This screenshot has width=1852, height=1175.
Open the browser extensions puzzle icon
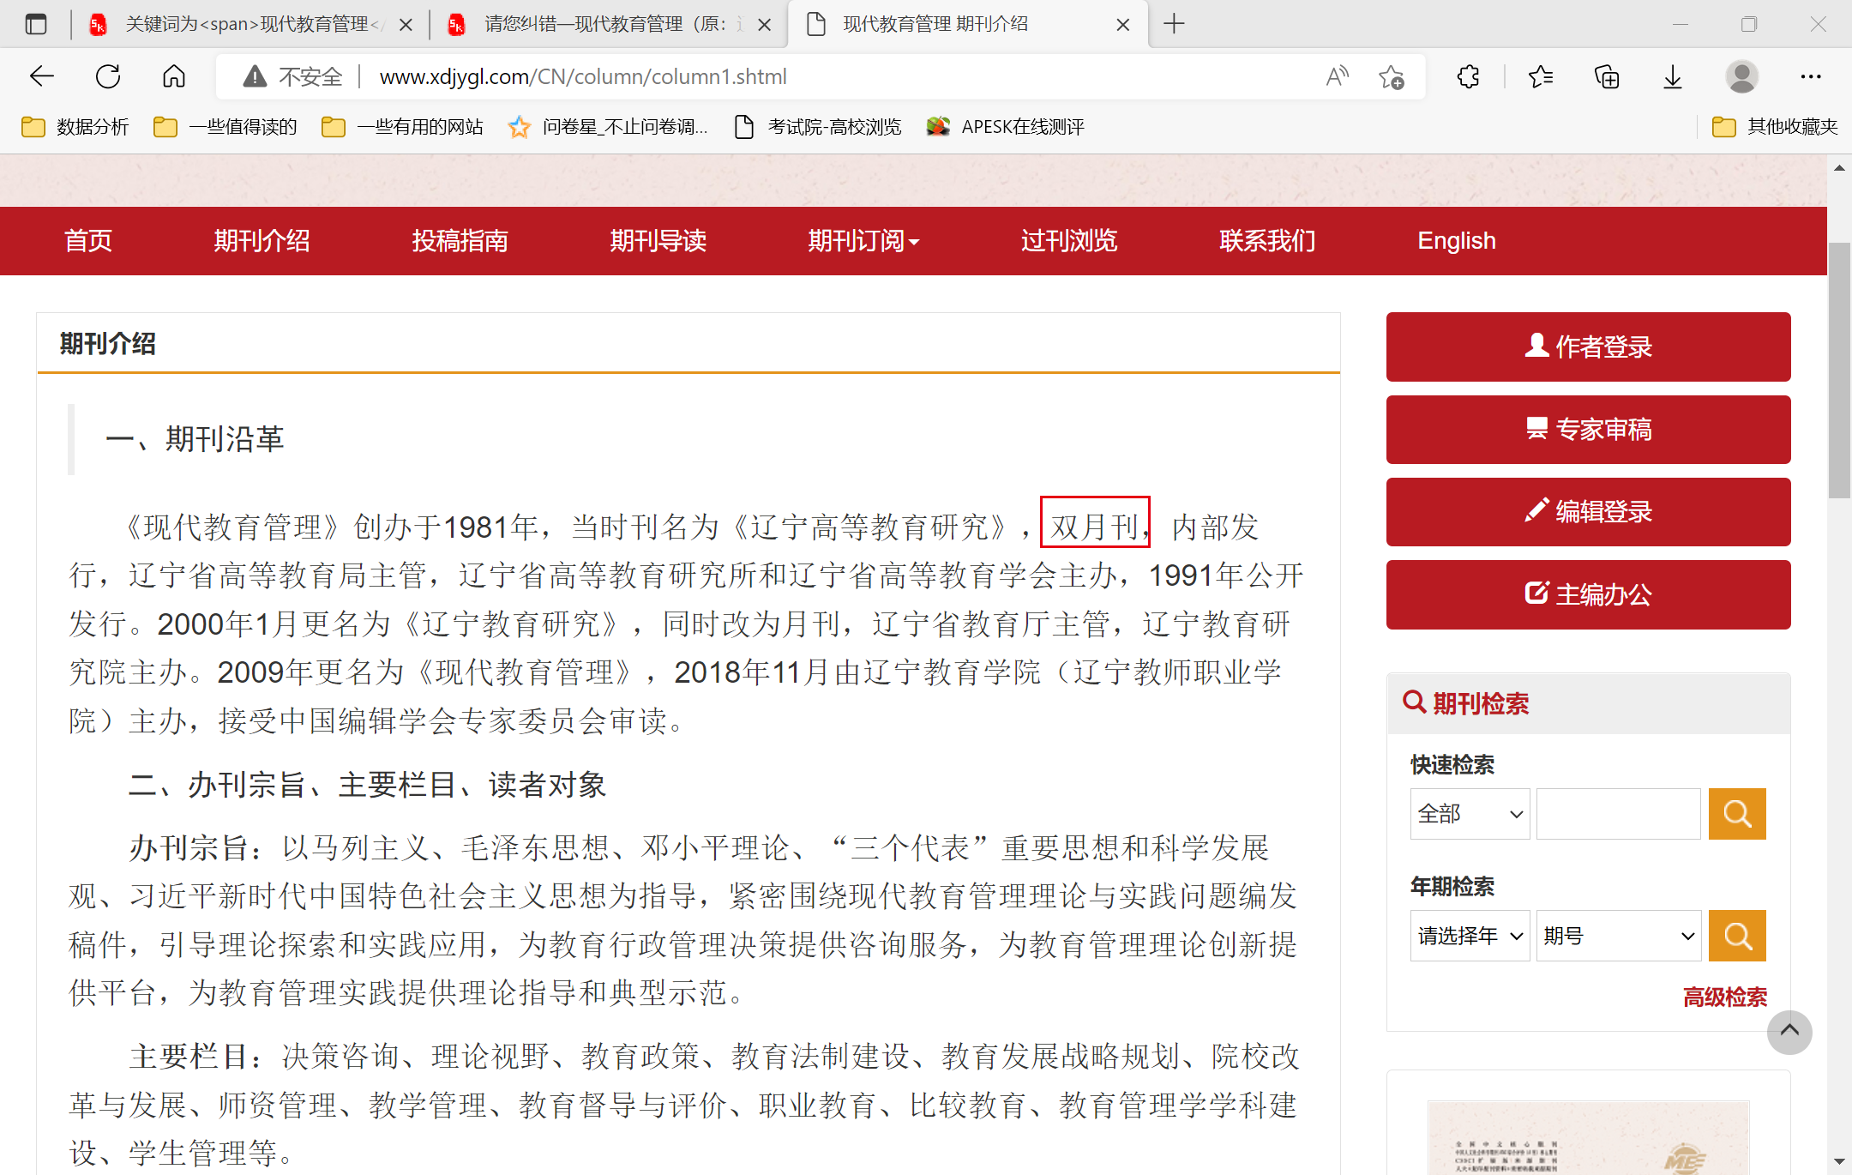pyautogui.click(x=1468, y=76)
